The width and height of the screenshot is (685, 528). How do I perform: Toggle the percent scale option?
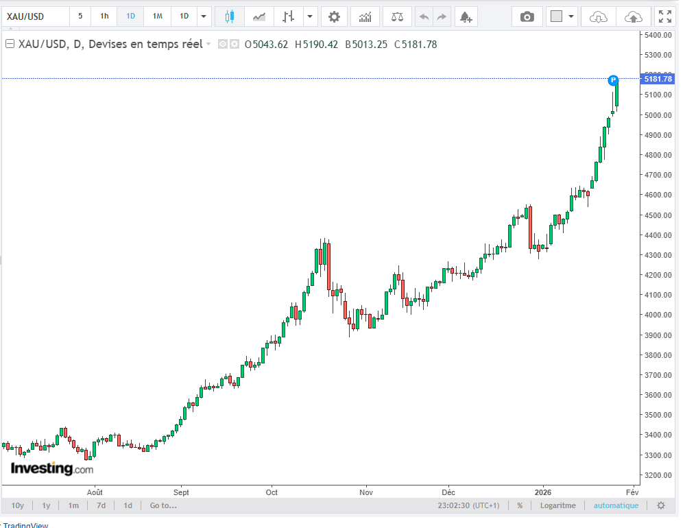tap(520, 505)
